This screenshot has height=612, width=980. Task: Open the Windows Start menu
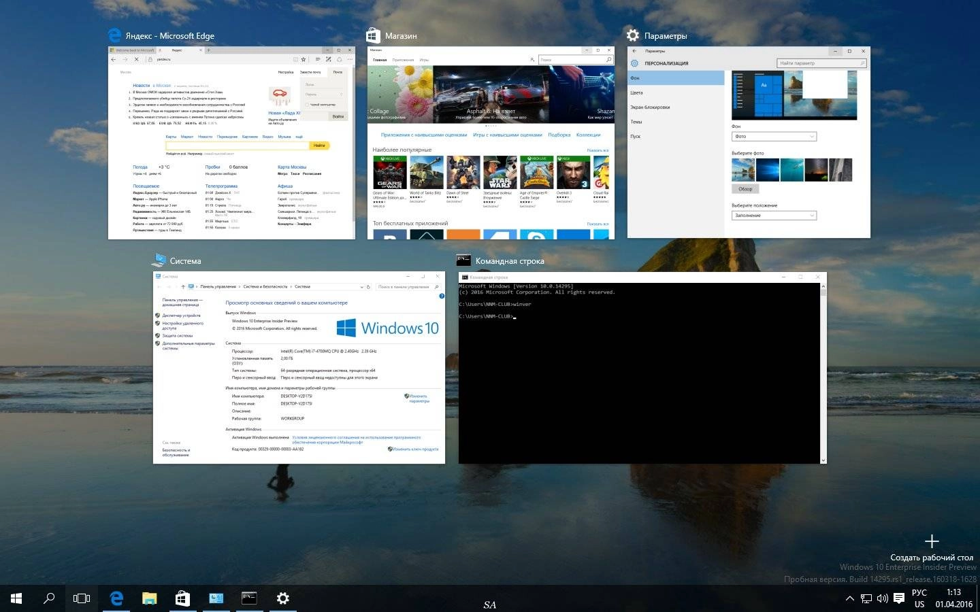(16, 598)
